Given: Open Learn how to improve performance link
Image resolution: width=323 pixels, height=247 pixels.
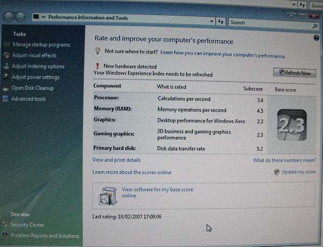Looking at the screenshot, I should [223, 54].
